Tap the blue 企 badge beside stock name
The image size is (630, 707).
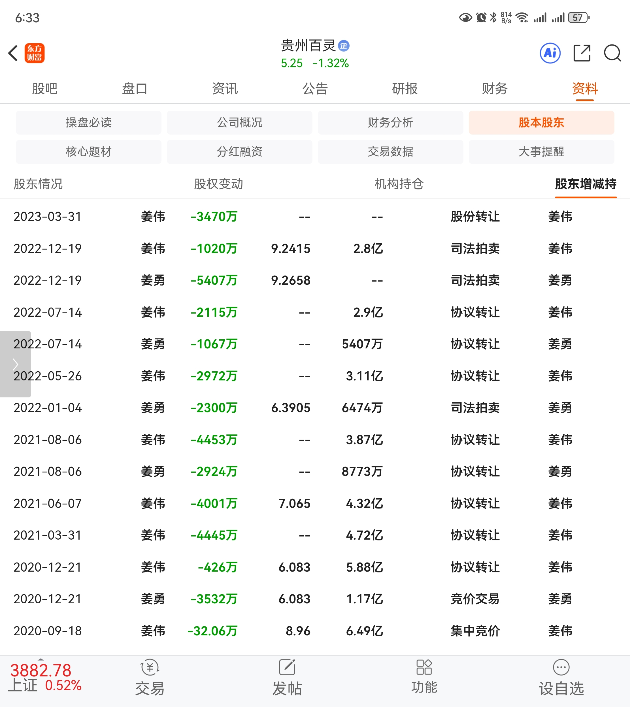pyautogui.click(x=344, y=46)
